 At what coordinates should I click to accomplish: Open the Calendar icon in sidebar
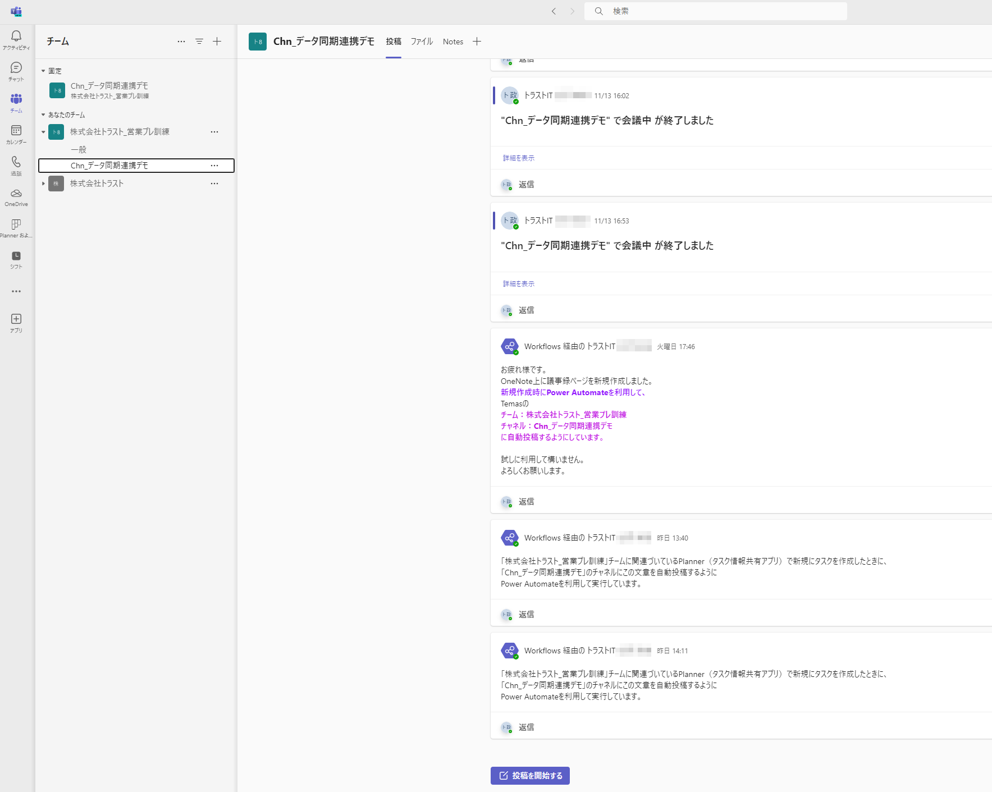tap(16, 134)
